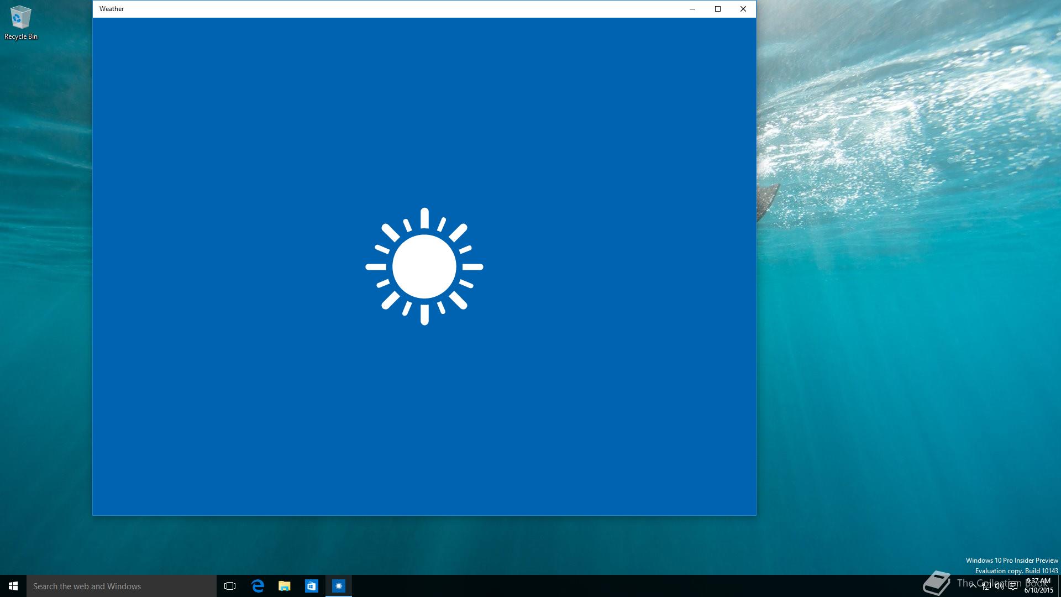The height and width of the screenshot is (597, 1061).
Task: Minimize the Weather window
Action: (692, 9)
